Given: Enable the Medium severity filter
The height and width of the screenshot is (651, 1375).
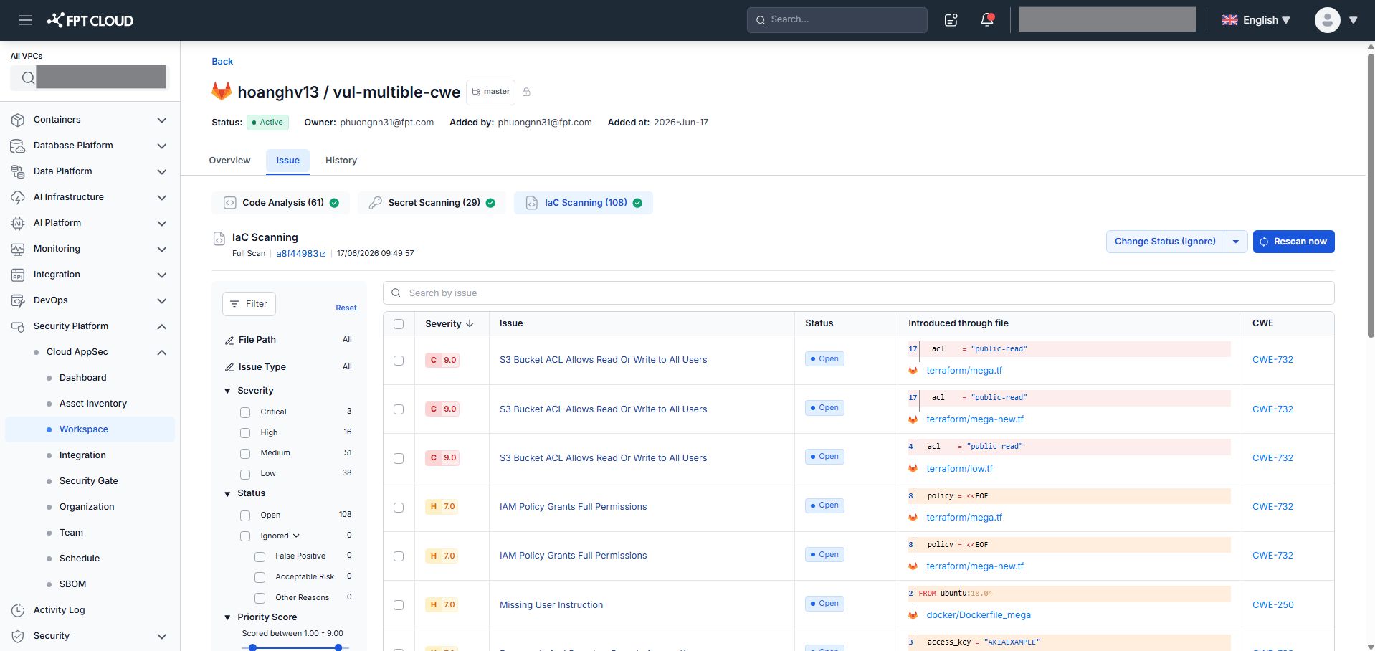Looking at the screenshot, I should pos(245,454).
